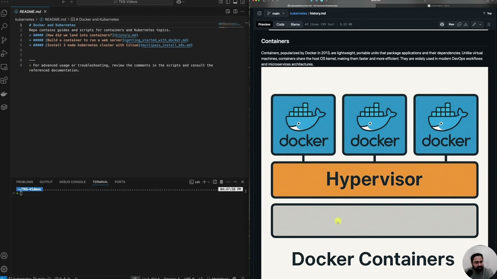497x279 pixels.
Task: Click the Docker Containers diagram image
Action: (x=374, y=173)
